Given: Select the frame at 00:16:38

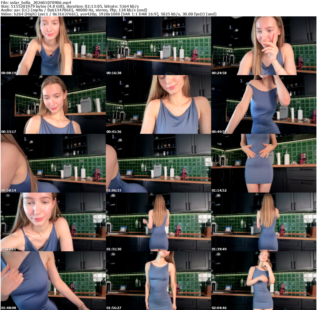Looking at the screenshot, I should click(x=158, y=46).
